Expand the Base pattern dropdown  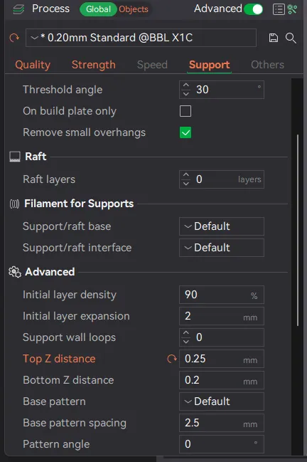[x=222, y=401]
